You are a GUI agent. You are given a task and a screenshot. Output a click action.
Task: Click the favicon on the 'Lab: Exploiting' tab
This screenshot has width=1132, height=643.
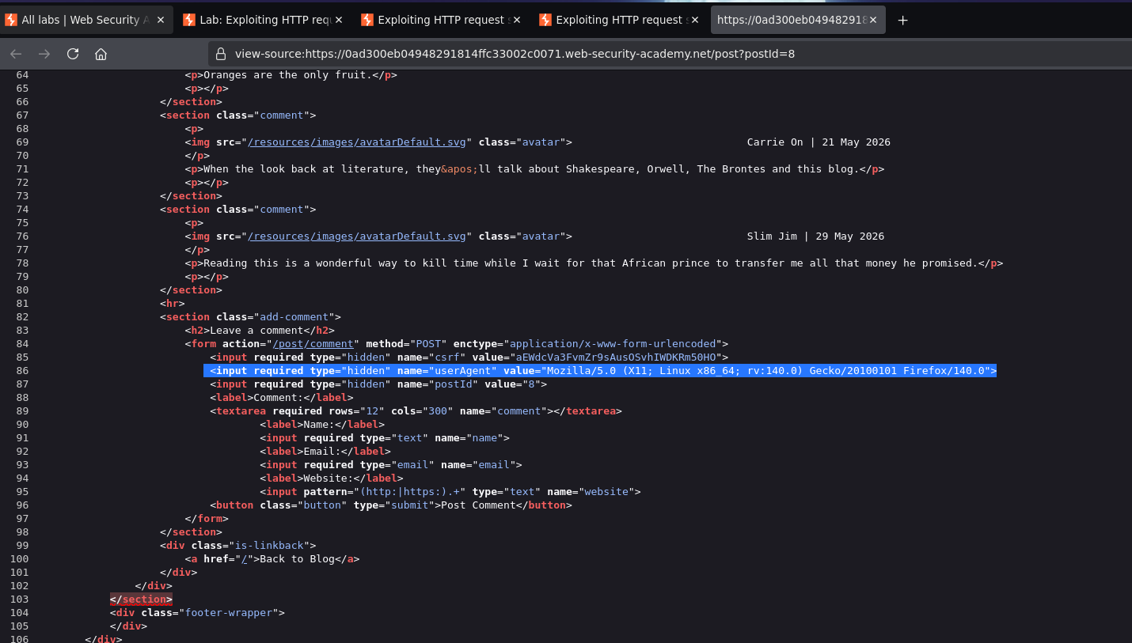[x=189, y=20]
